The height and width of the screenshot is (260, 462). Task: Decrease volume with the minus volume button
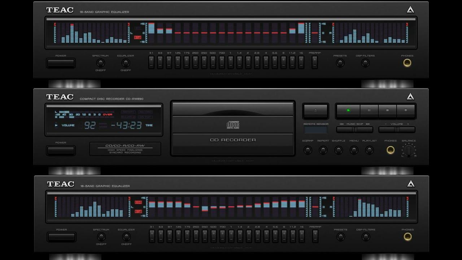(x=388, y=130)
